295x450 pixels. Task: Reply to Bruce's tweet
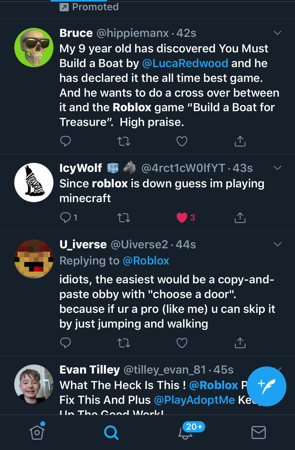pos(66,141)
